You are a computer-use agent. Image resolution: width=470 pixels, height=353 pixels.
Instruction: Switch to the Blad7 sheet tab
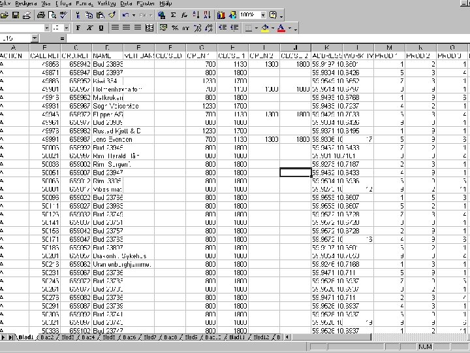[150, 337]
